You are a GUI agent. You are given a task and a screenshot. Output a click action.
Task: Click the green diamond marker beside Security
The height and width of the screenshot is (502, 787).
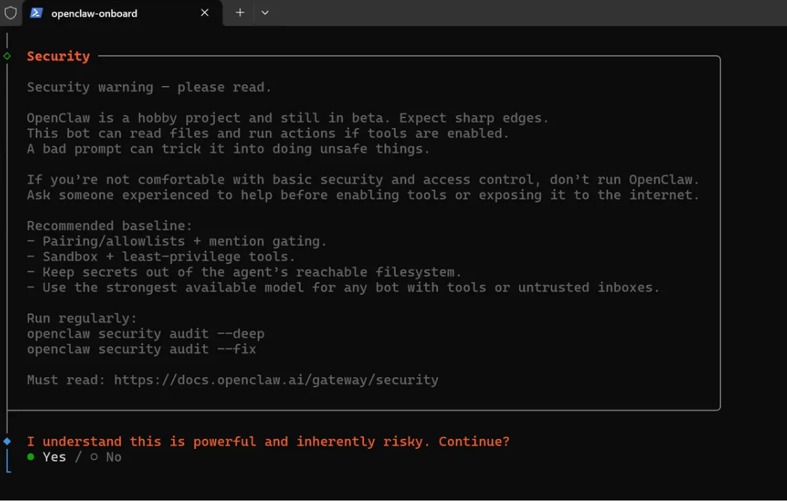[7, 56]
